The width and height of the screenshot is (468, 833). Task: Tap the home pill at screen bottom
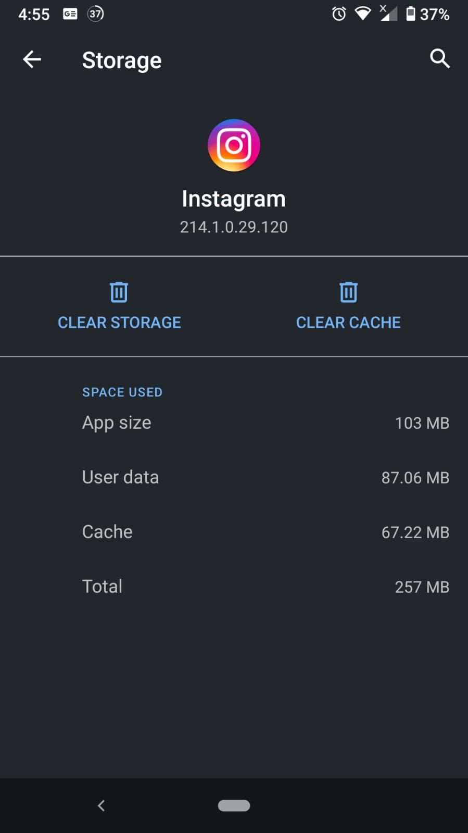point(234,805)
